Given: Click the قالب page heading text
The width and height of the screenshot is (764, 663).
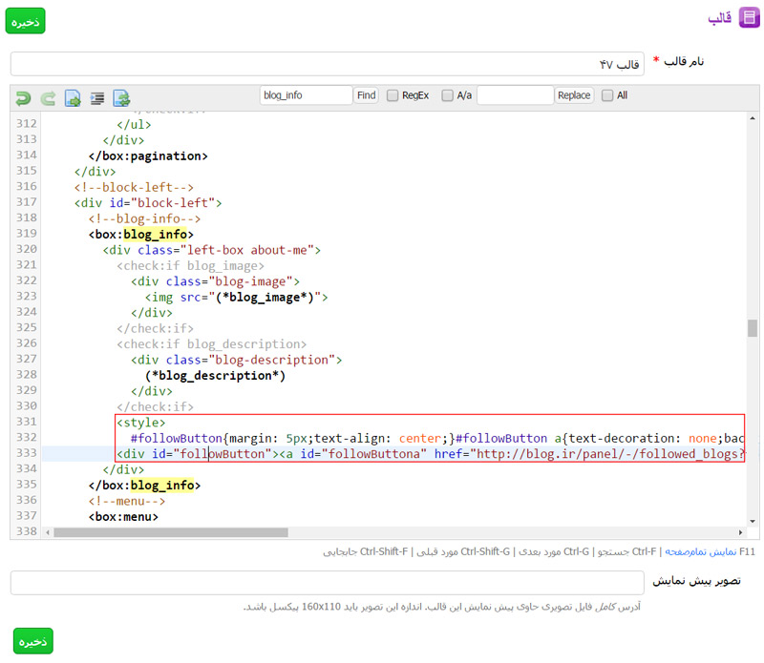Looking at the screenshot, I should 720,18.
